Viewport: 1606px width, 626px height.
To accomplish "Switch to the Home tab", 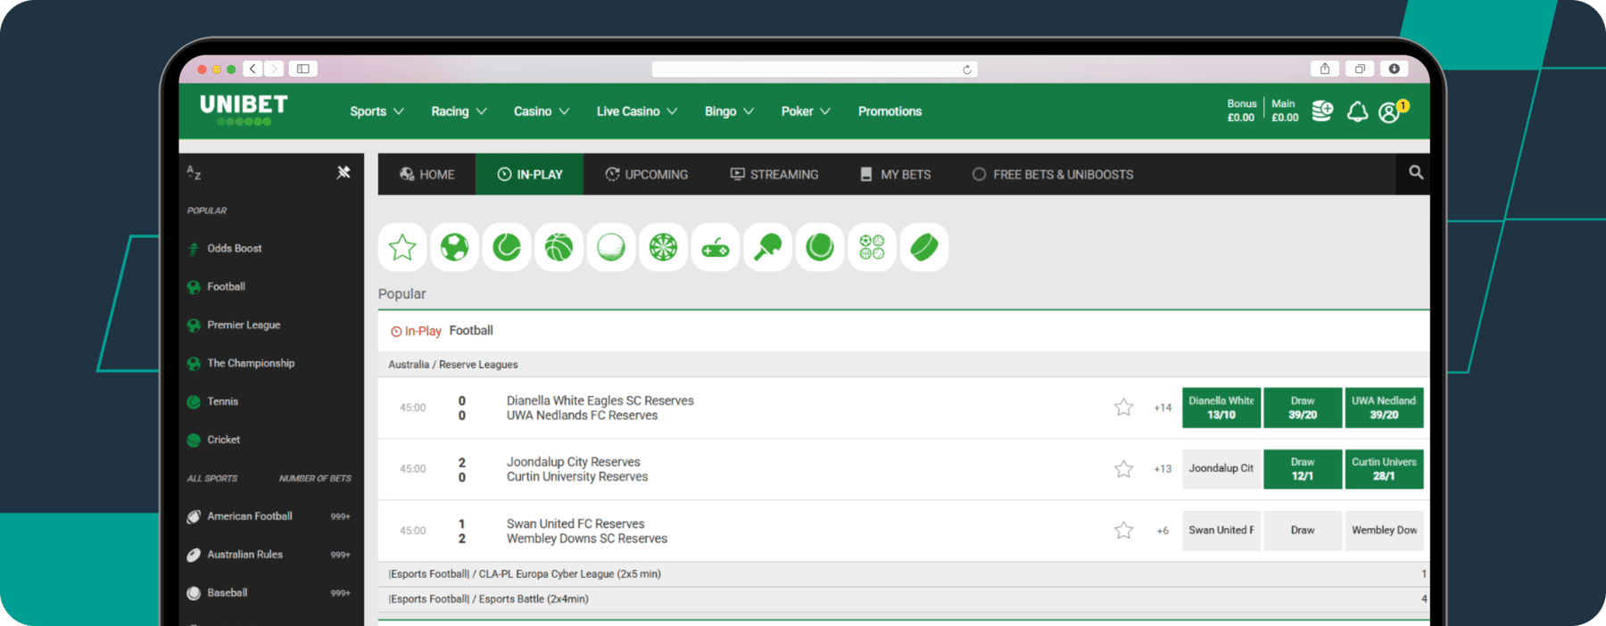I will [426, 174].
